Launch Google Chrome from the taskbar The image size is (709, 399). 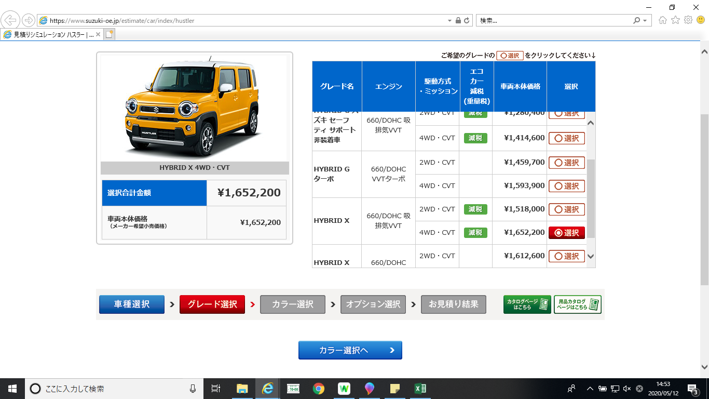click(x=319, y=389)
